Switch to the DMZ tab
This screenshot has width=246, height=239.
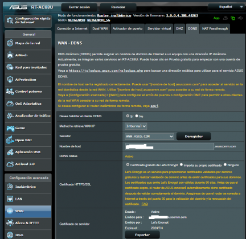(x=179, y=28)
